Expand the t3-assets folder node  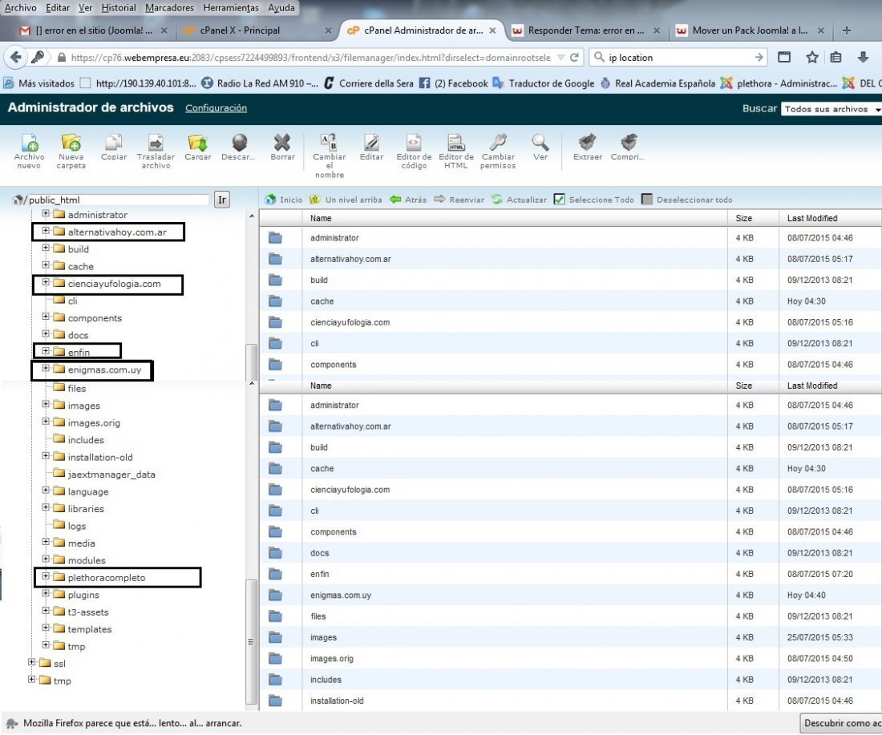46,612
